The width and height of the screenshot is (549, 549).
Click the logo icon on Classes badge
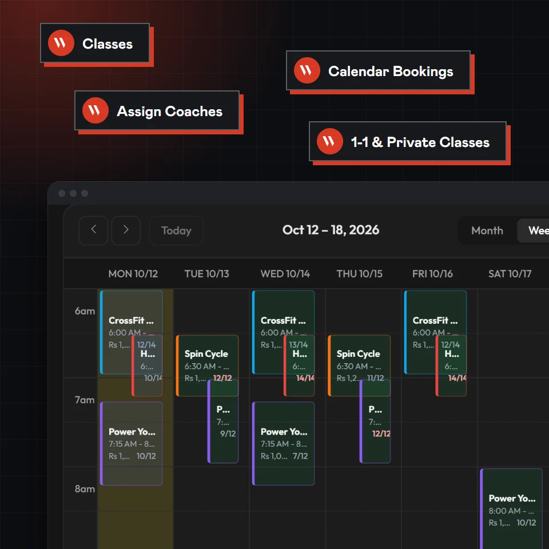point(61,43)
